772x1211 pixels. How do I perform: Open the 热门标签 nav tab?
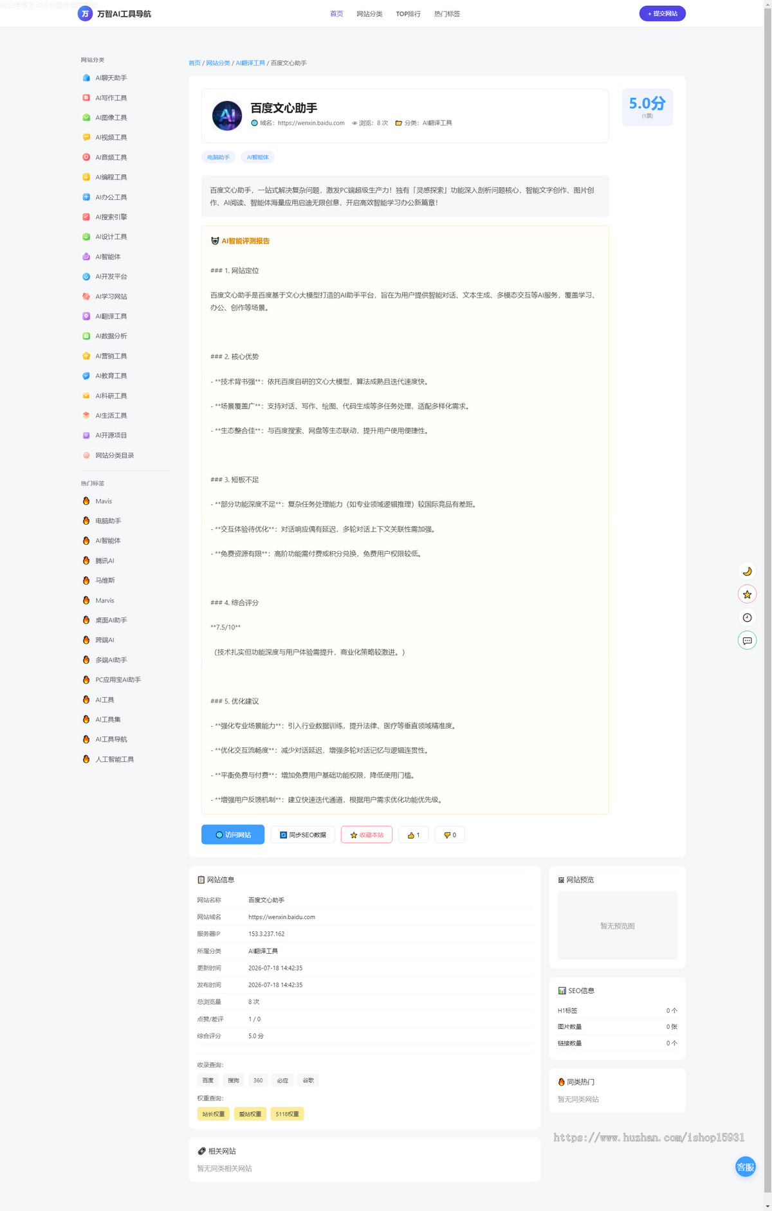(x=447, y=14)
